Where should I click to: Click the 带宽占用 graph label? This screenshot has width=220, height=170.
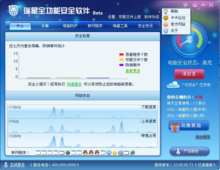pos(148,135)
